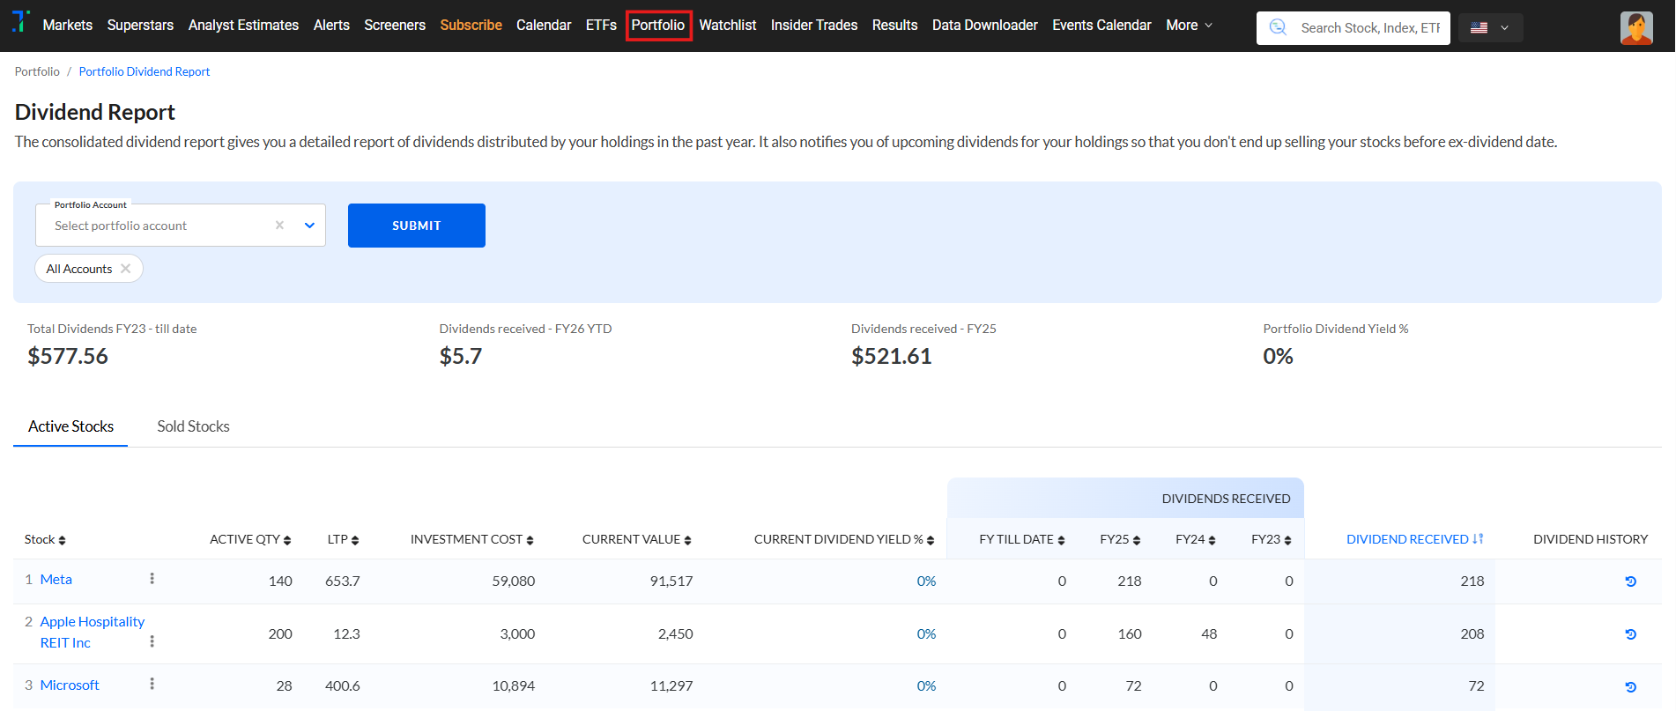Viewport: 1676px width, 711px height.
Task: Sort by FY Till Date column
Action: [x=1021, y=540]
